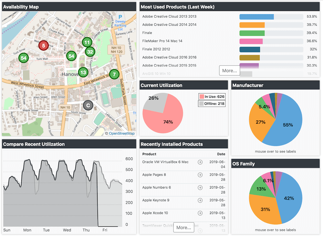Click the gray C marker near South Street
This screenshot has width=323, height=237.
click(88, 105)
